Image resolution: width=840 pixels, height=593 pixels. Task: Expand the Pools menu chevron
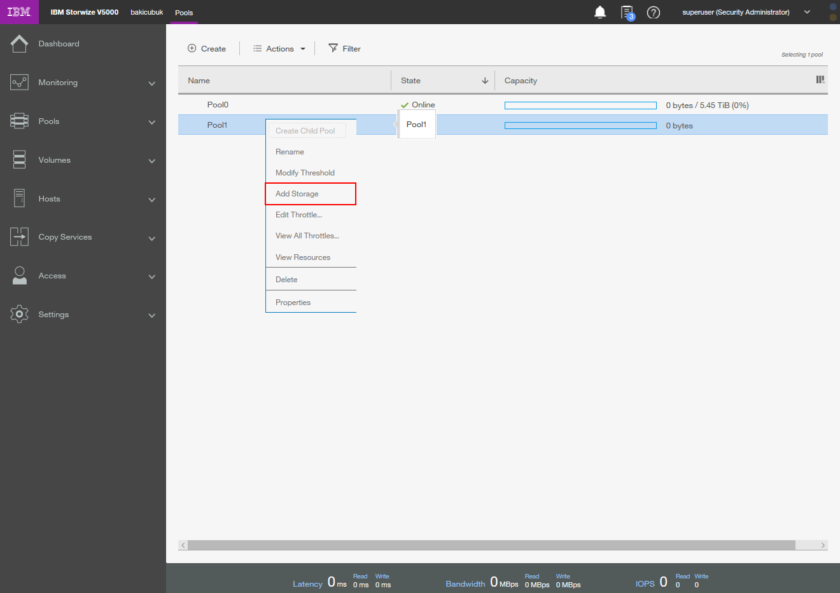point(151,122)
